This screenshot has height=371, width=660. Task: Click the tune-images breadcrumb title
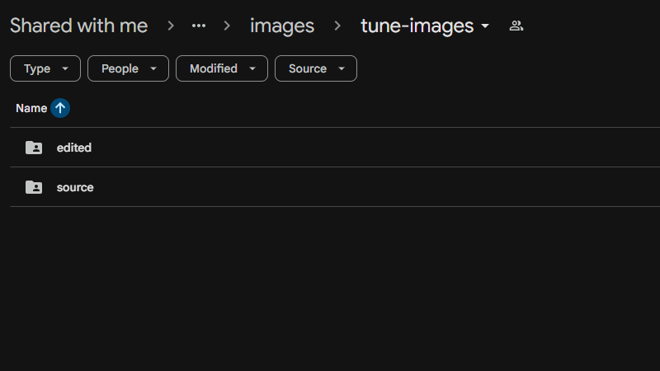[417, 26]
